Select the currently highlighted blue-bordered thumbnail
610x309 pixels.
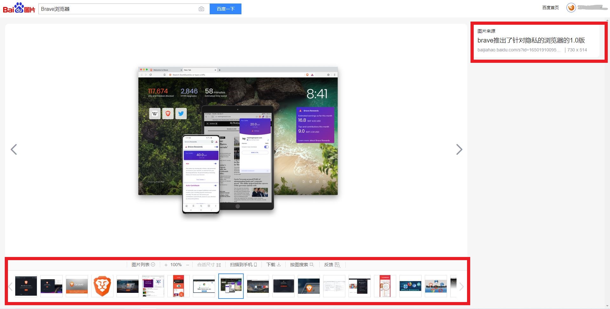click(231, 286)
